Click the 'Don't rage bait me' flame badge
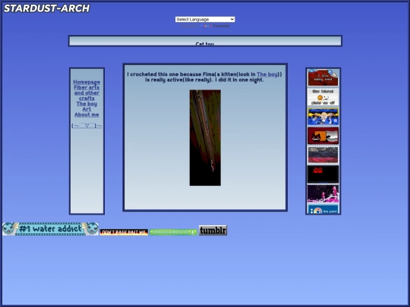 point(124,232)
